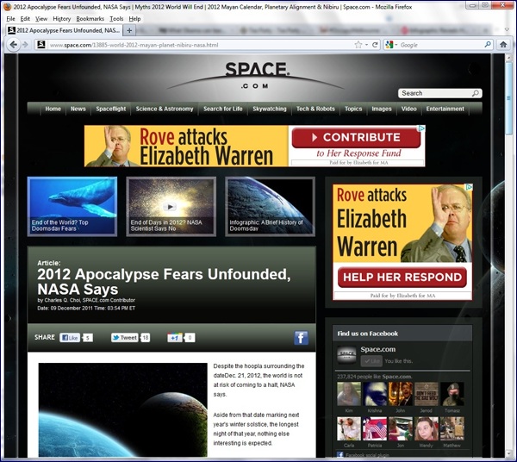Viewport: 517px width, 462px height.
Task: Open the Firefox home page icon
Action: click(503, 45)
